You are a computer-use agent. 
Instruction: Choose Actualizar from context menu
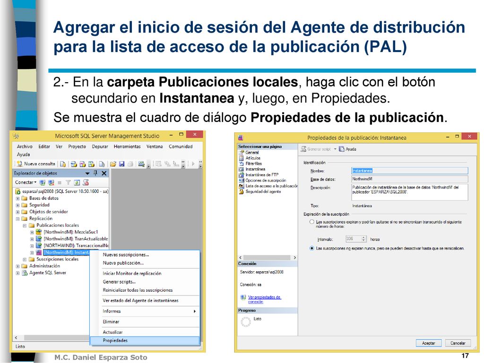(145, 332)
